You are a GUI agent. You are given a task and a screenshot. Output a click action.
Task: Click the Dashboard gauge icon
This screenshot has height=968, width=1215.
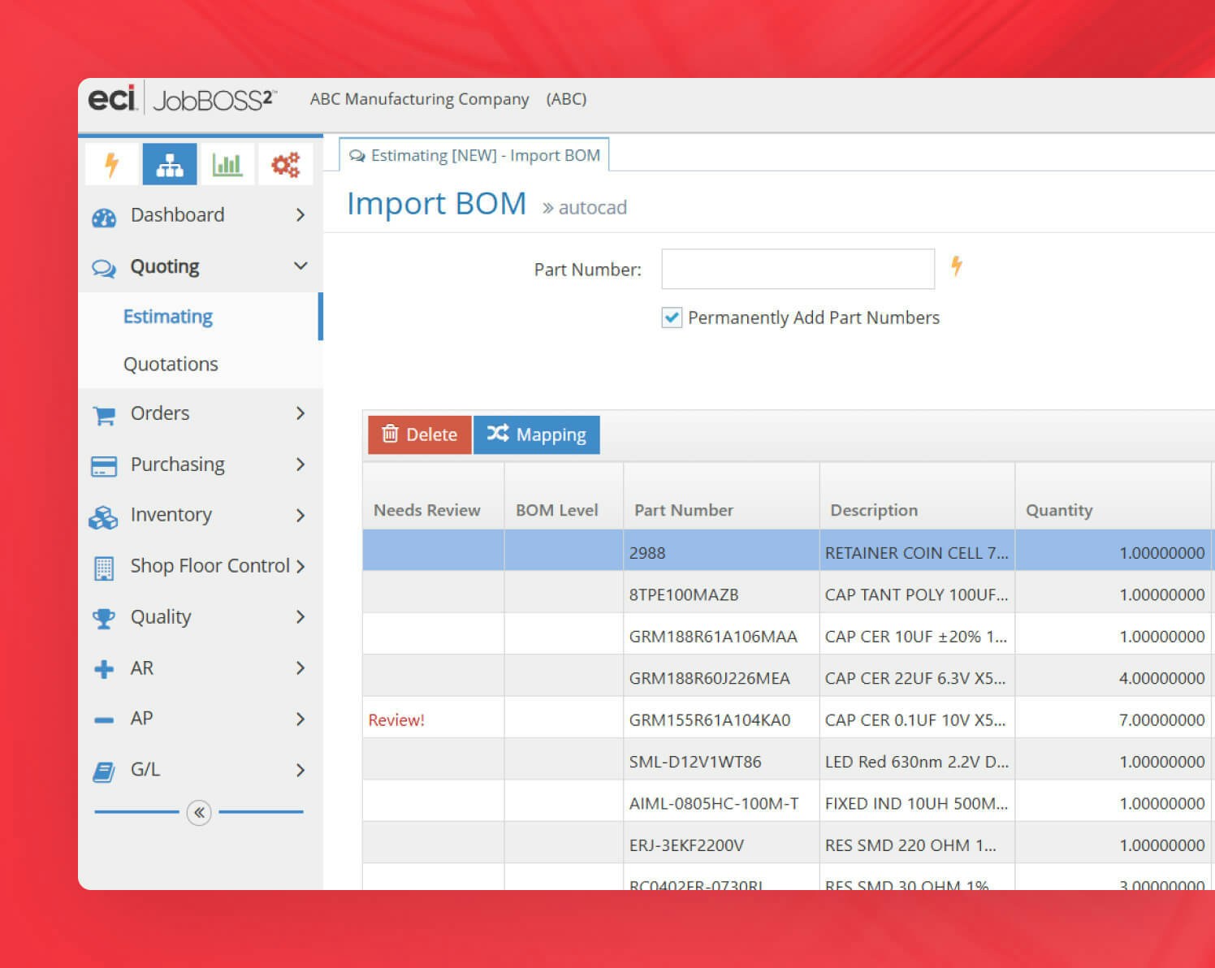[104, 217]
